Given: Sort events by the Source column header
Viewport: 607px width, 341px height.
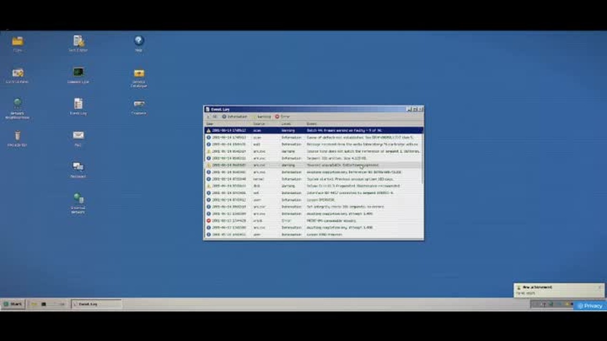Looking at the screenshot, I should coord(266,124).
